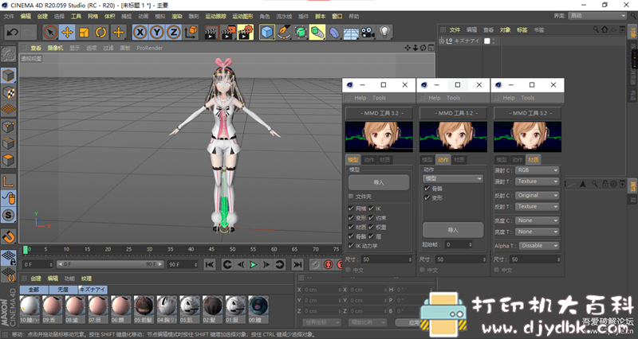
Task: Select the Polygons mode cube in left sidebar
Action: 9,160
